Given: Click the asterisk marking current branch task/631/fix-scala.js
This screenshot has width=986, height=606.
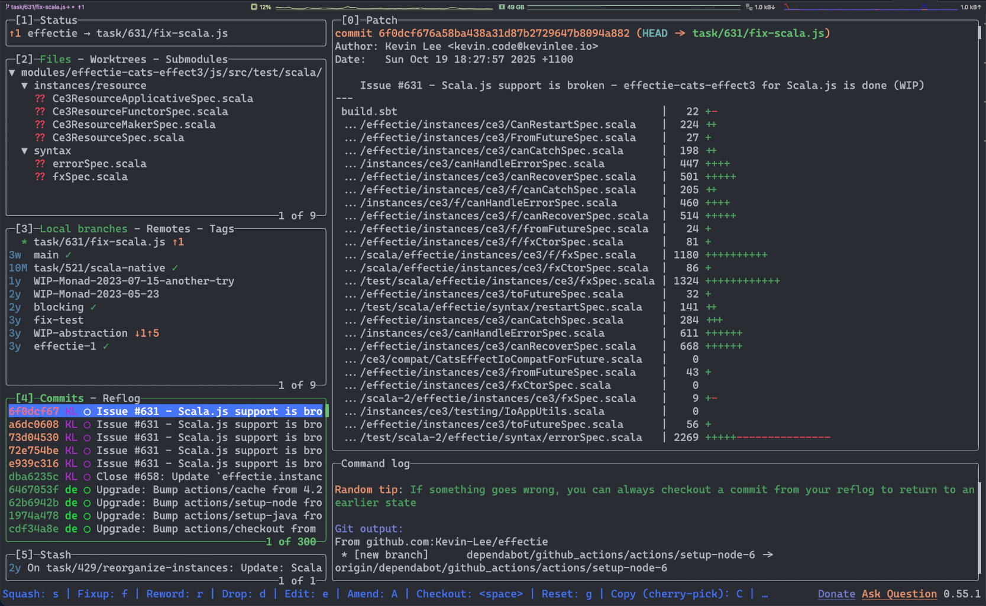Looking at the screenshot, I should click(24, 242).
